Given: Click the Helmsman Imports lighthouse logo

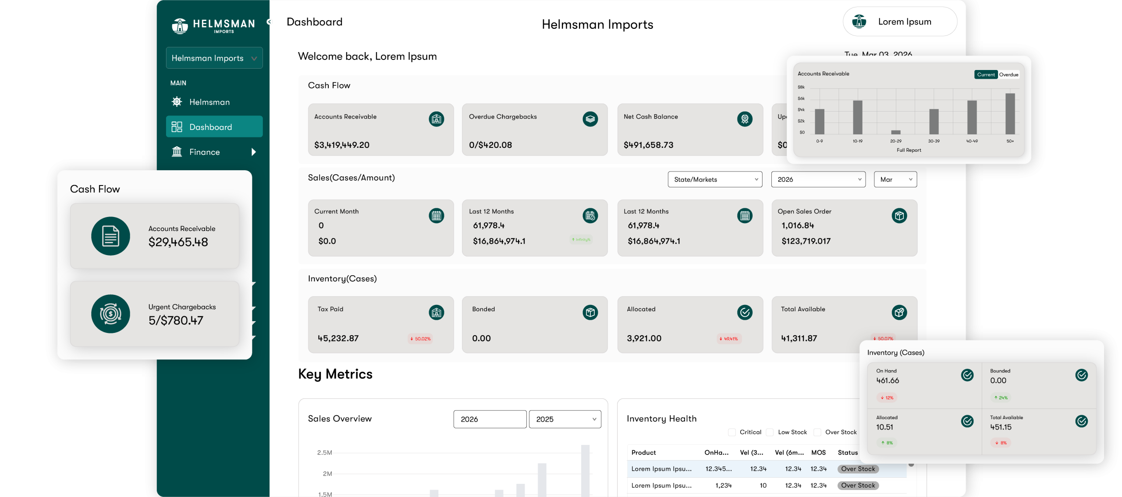Looking at the screenshot, I should pyautogui.click(x=180, y=25).
